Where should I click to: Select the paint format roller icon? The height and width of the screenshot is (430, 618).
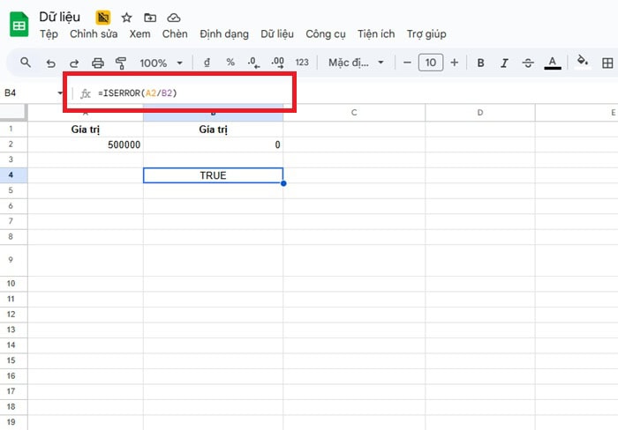[121, 63]
